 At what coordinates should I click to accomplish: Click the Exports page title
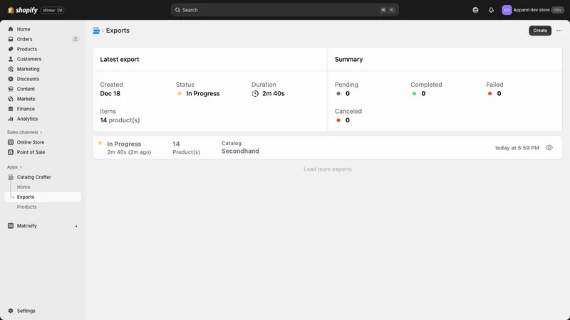click(x=118, y=31)
